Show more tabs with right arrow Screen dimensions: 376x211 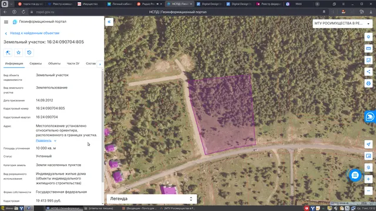pyautogui.click(x=100, y=64)
